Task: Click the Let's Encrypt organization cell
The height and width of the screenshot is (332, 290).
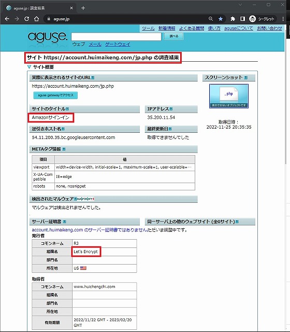Action: tap(105, 252)
